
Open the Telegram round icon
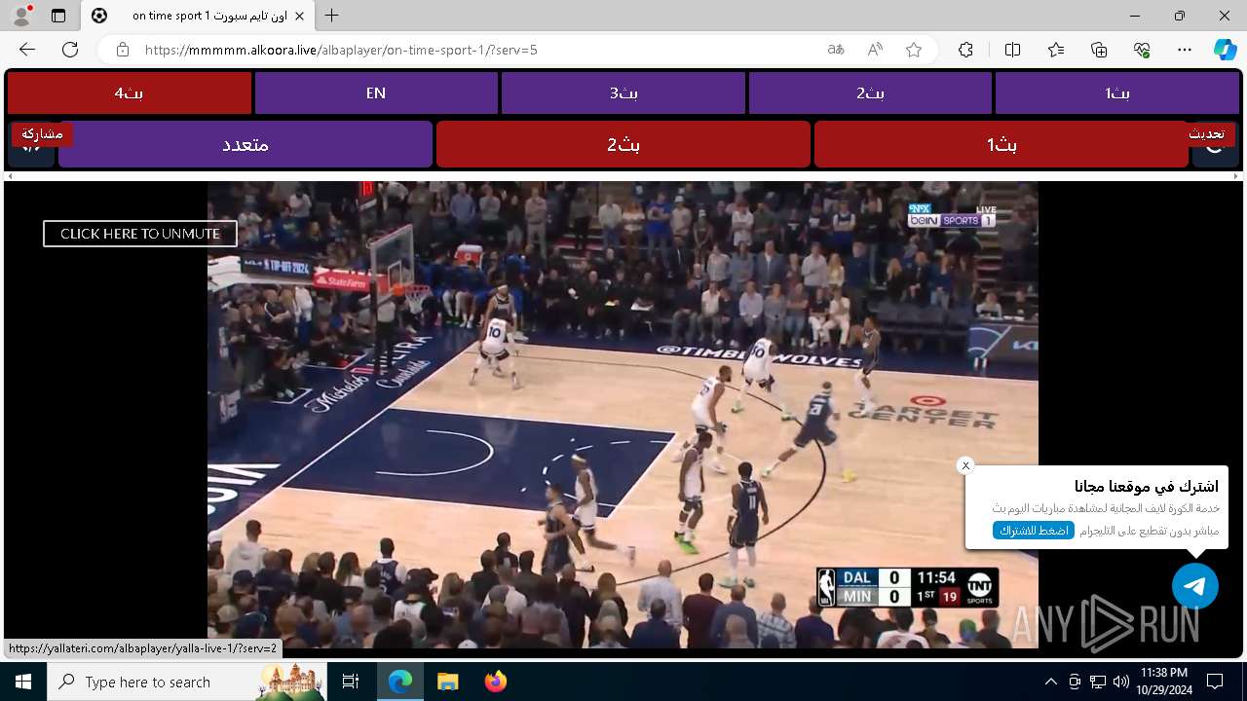[x=1195, y=586]
